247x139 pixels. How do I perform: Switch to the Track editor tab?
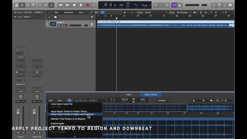129,95
